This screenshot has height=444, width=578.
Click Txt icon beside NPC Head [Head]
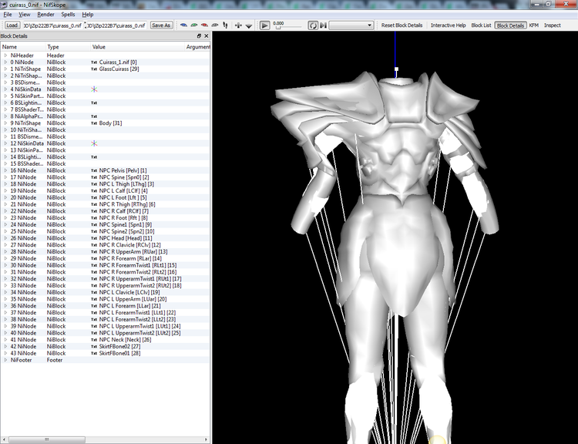coord(94,238)
